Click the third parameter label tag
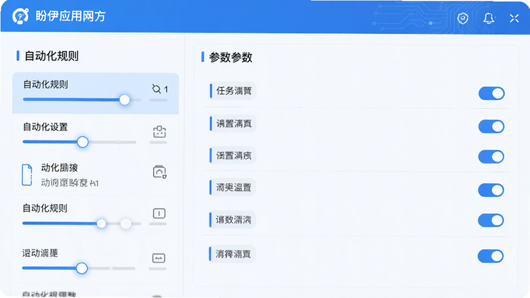The height and width of the screenshot is (298, 530). [233, 156]
